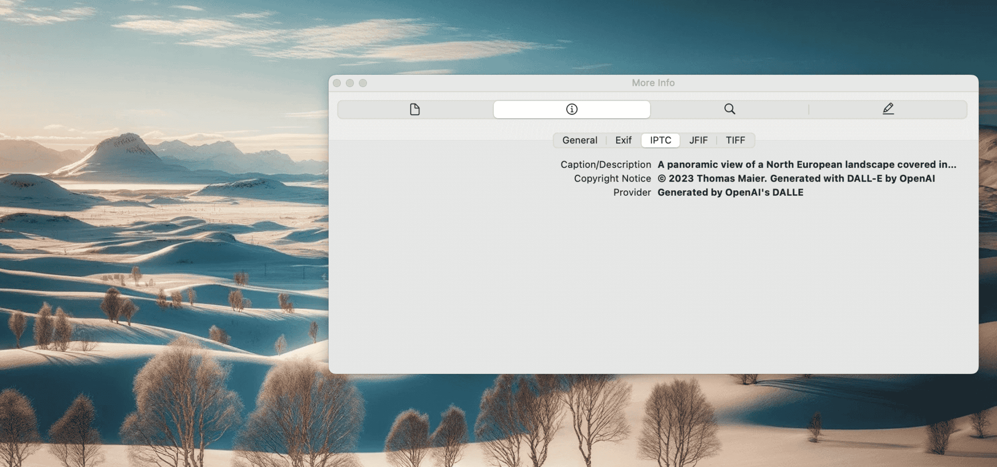Viewport: 997px width, 467px height.
Task: Switch to the TIFF tab
Action: click(x=735, y=140)
